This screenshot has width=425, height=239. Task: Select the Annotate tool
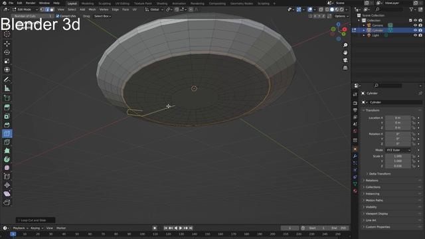tap(7, 80)
